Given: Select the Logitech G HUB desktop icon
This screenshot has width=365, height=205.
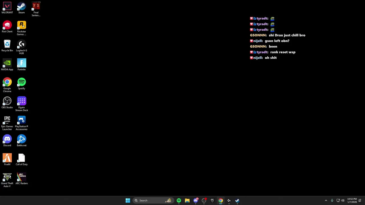Looking at the screenshot, I should click(x=21, y=48).
